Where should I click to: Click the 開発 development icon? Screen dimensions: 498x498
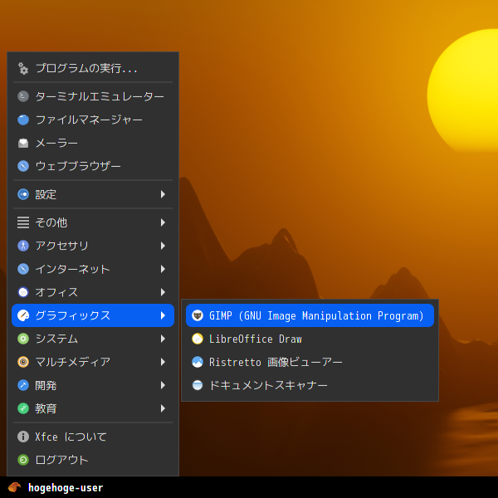click(23, 385)
